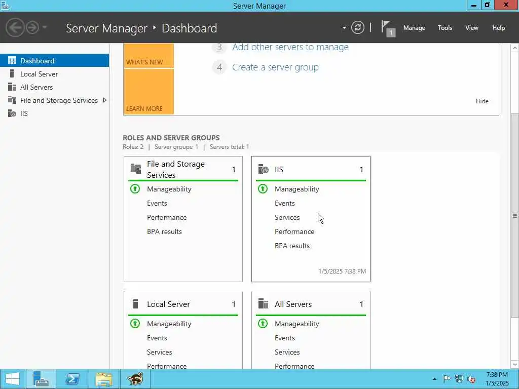Screen dimensions: 519x389
Task: Open Manageability in the Local Server tile
Action: tap(169, 324)
